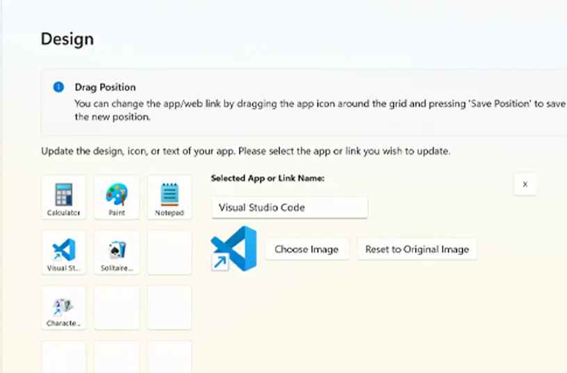Select the Notepad app tile
The image size is (567, 373).
(170, 197)
